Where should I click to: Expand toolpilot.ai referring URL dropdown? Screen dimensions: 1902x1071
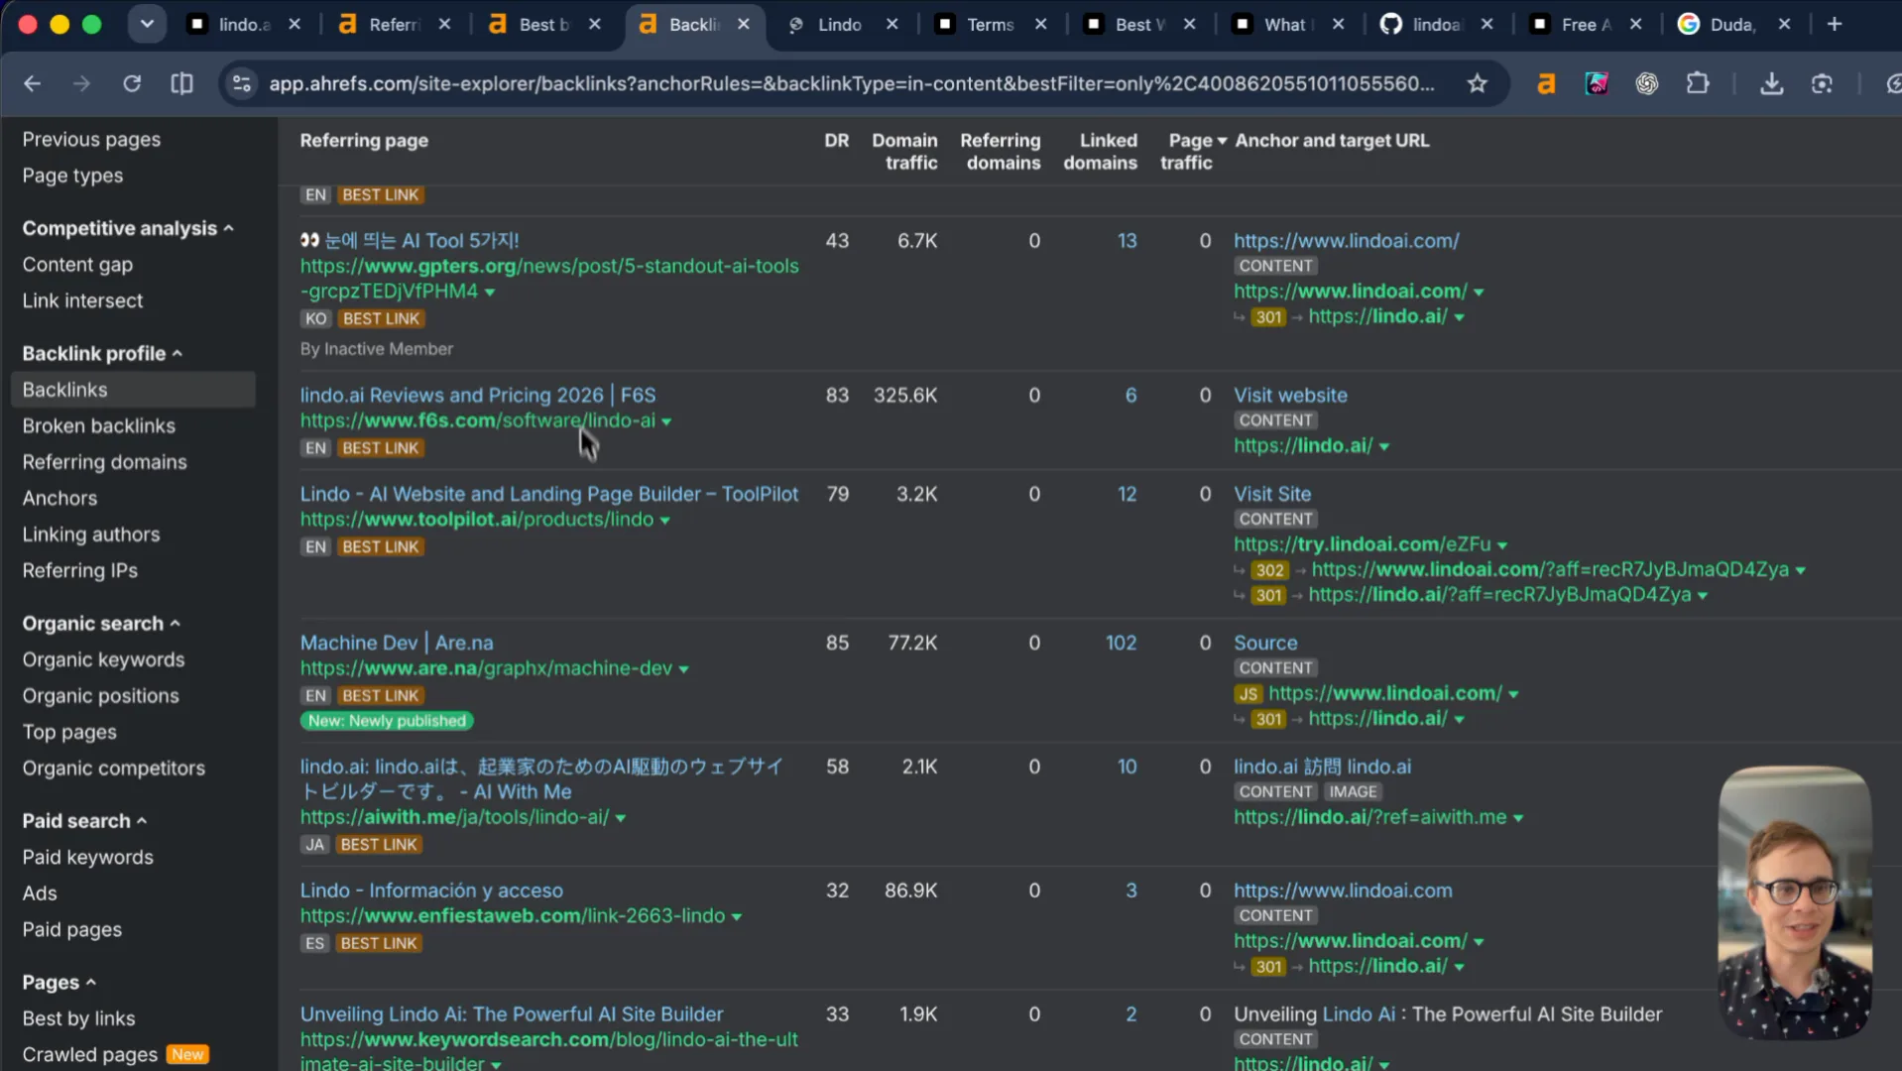[x=664, y=521]
